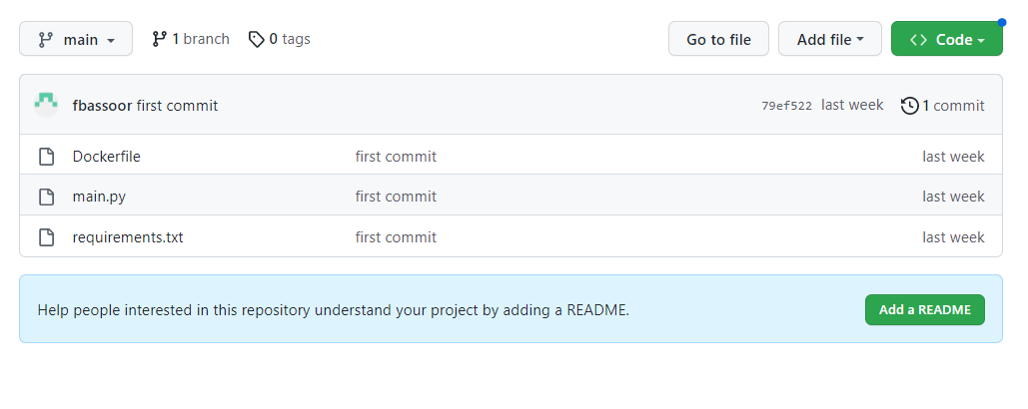Click the Add a README button

pyautogui.click(x=924, y=310)
